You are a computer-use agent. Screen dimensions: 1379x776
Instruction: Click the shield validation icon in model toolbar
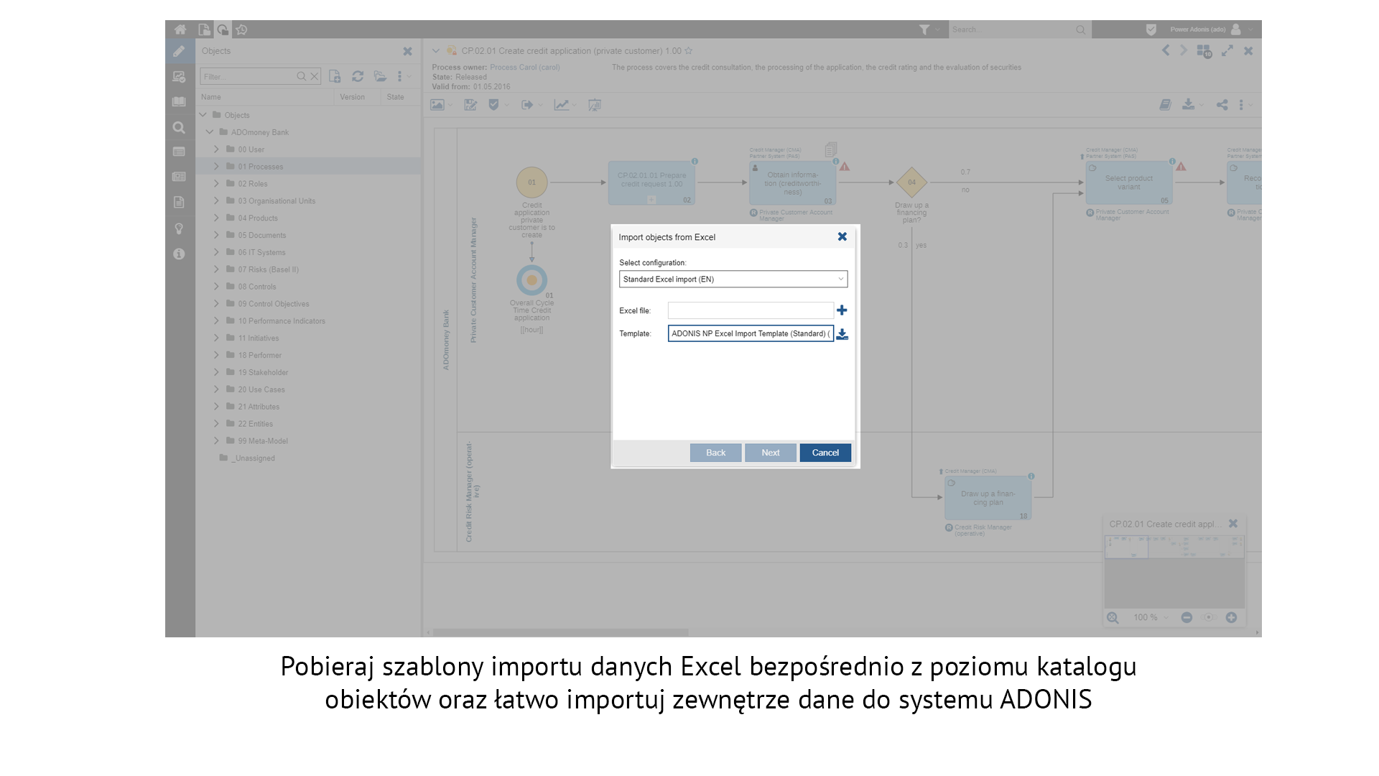[x=493, y=105]
